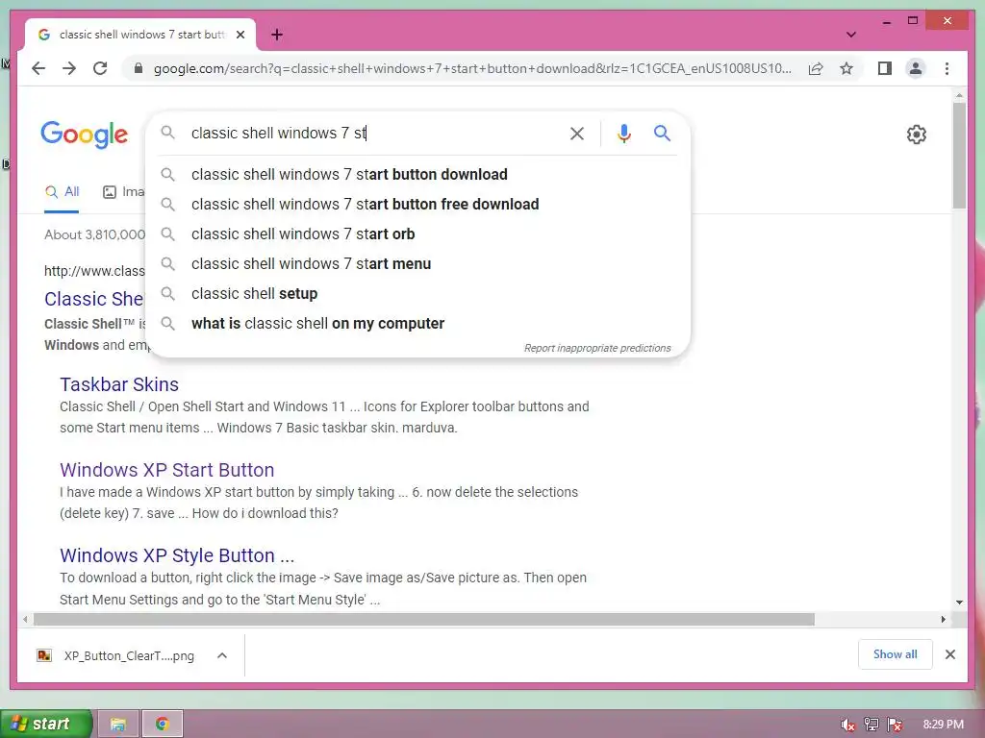
Task: Click the Chrome taskbar button
Action: pos(162,725)
